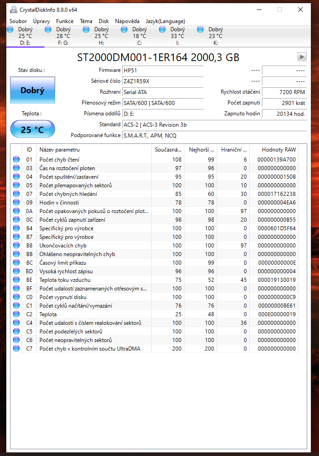Select the Počet podezřelých sektorů row text
The image size is (319, 456).
[x=71, y=332]
